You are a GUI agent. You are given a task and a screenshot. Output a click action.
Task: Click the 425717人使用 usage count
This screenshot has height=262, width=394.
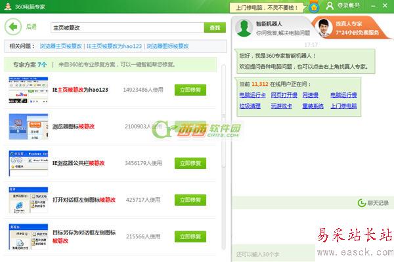point(143,200)
